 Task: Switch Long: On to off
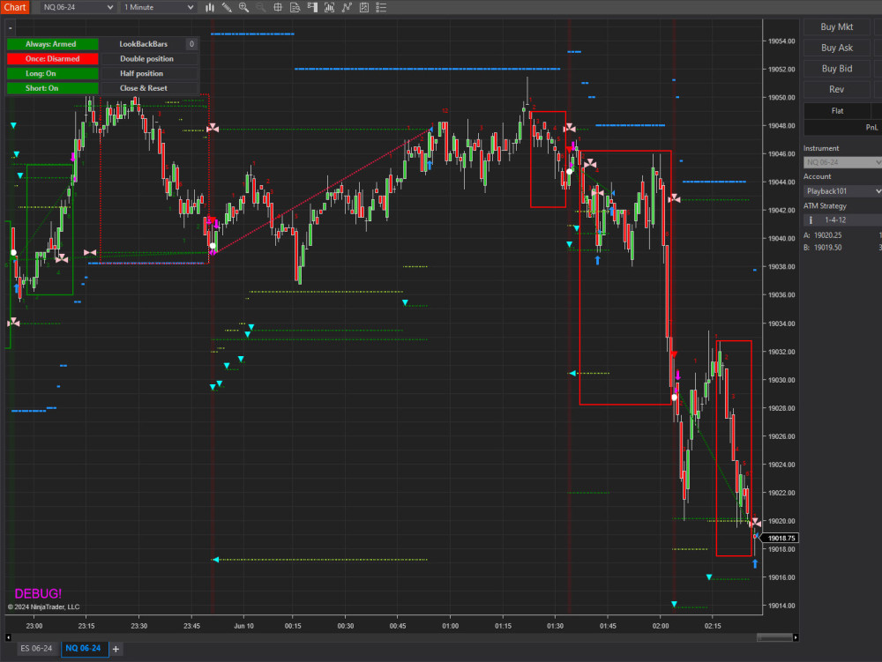(51, 73)
